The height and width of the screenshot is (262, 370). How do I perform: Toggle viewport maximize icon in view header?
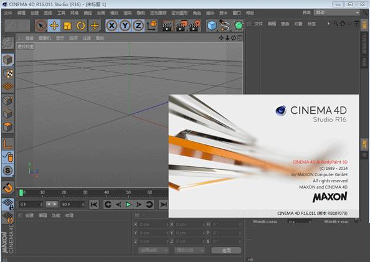tap(240, 38)
